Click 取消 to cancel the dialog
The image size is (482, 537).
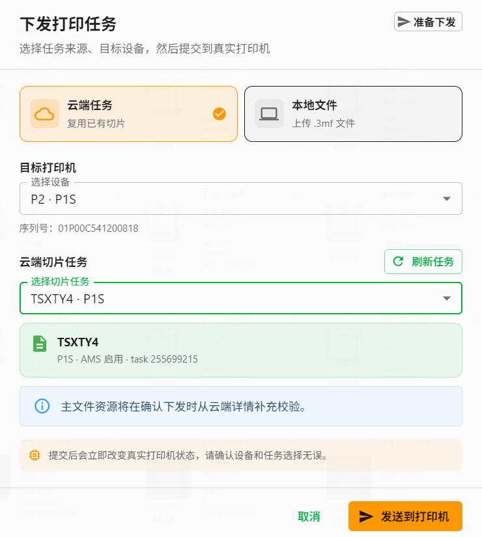309,516
